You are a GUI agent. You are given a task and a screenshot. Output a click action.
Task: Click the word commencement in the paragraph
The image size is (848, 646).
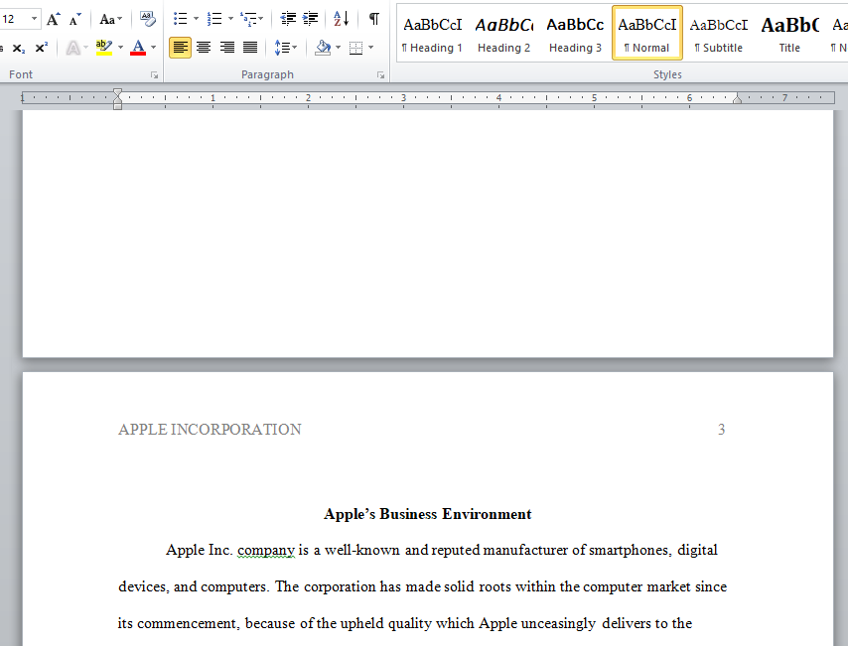coord(187,623)
